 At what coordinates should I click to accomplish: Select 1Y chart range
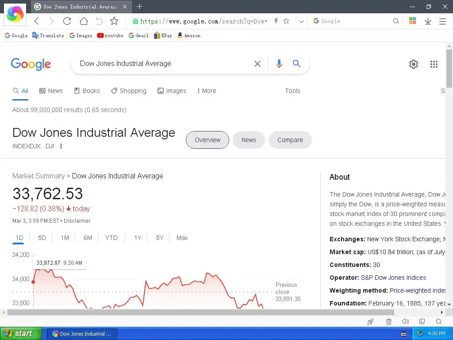point(138,238)
